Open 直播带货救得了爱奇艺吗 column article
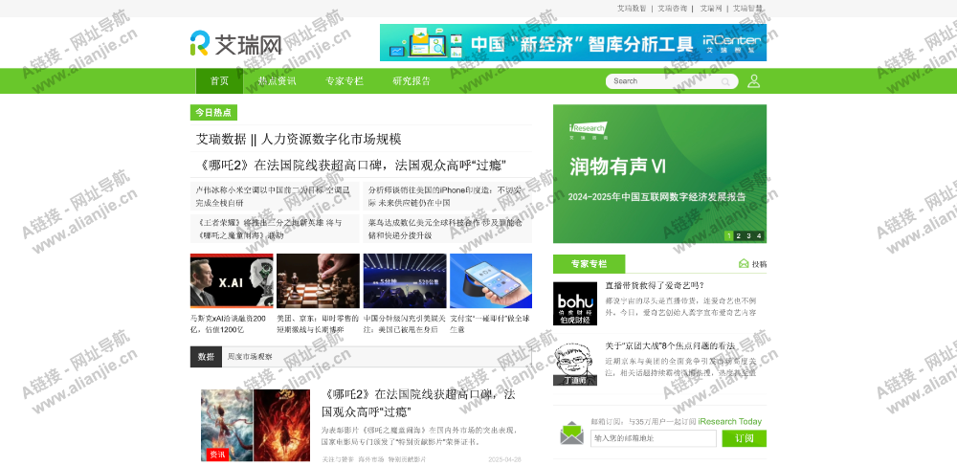This screenshot has height=466, width=957. pyautogui.click(x=655, y=285)
